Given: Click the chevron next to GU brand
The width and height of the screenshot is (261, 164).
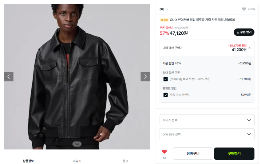Looking at the screenshot, I should 167,9.
